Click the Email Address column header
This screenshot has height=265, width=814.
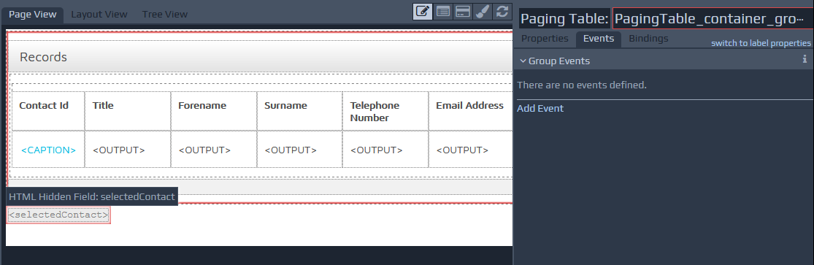click(x=470, y=105)
